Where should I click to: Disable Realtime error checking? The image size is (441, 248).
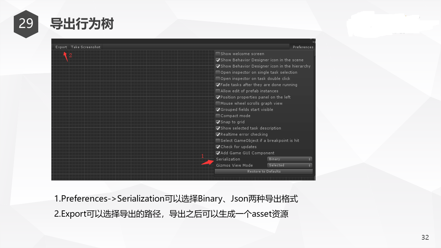[217, 134]
